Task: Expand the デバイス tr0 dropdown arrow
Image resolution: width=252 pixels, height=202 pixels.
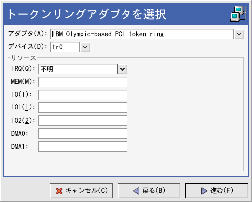Action: [x=85, y=47]
